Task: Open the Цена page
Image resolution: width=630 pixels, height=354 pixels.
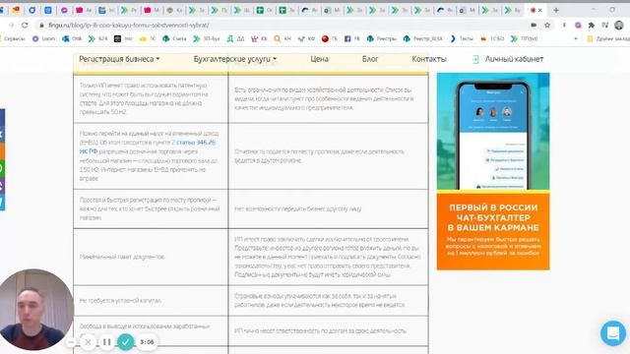Action: pos(319,59)
